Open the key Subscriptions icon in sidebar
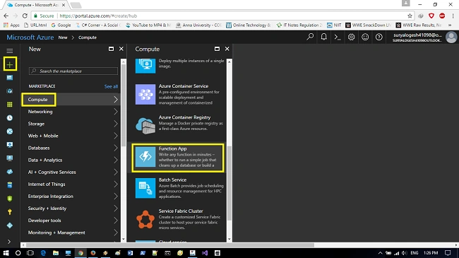The height and width of the screenshot is (258, 459). (10, 211)
